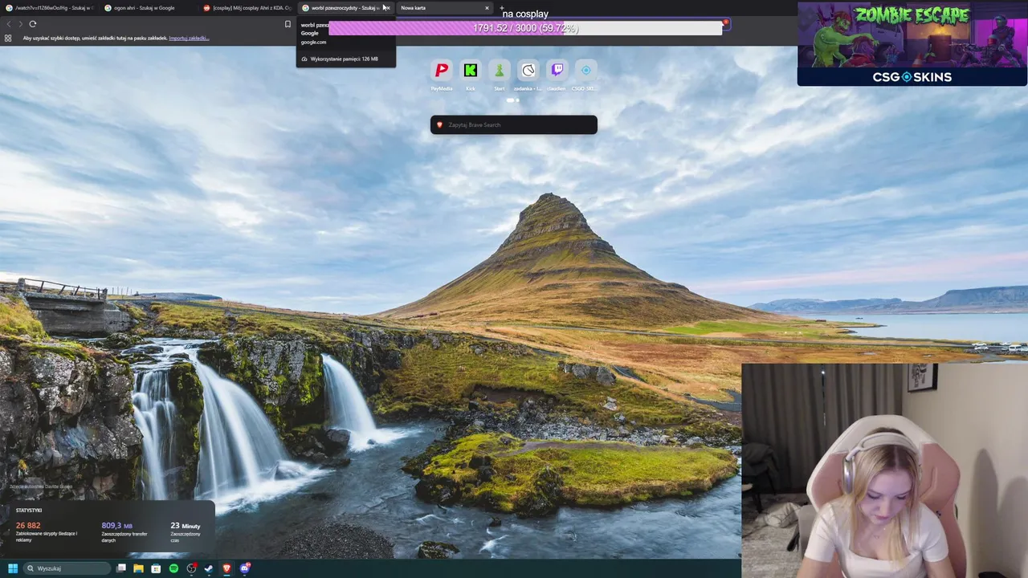Switch to Brave browser on the taskbar
This screenshot has height=578, width=1028.
click(x=226, y=568)
